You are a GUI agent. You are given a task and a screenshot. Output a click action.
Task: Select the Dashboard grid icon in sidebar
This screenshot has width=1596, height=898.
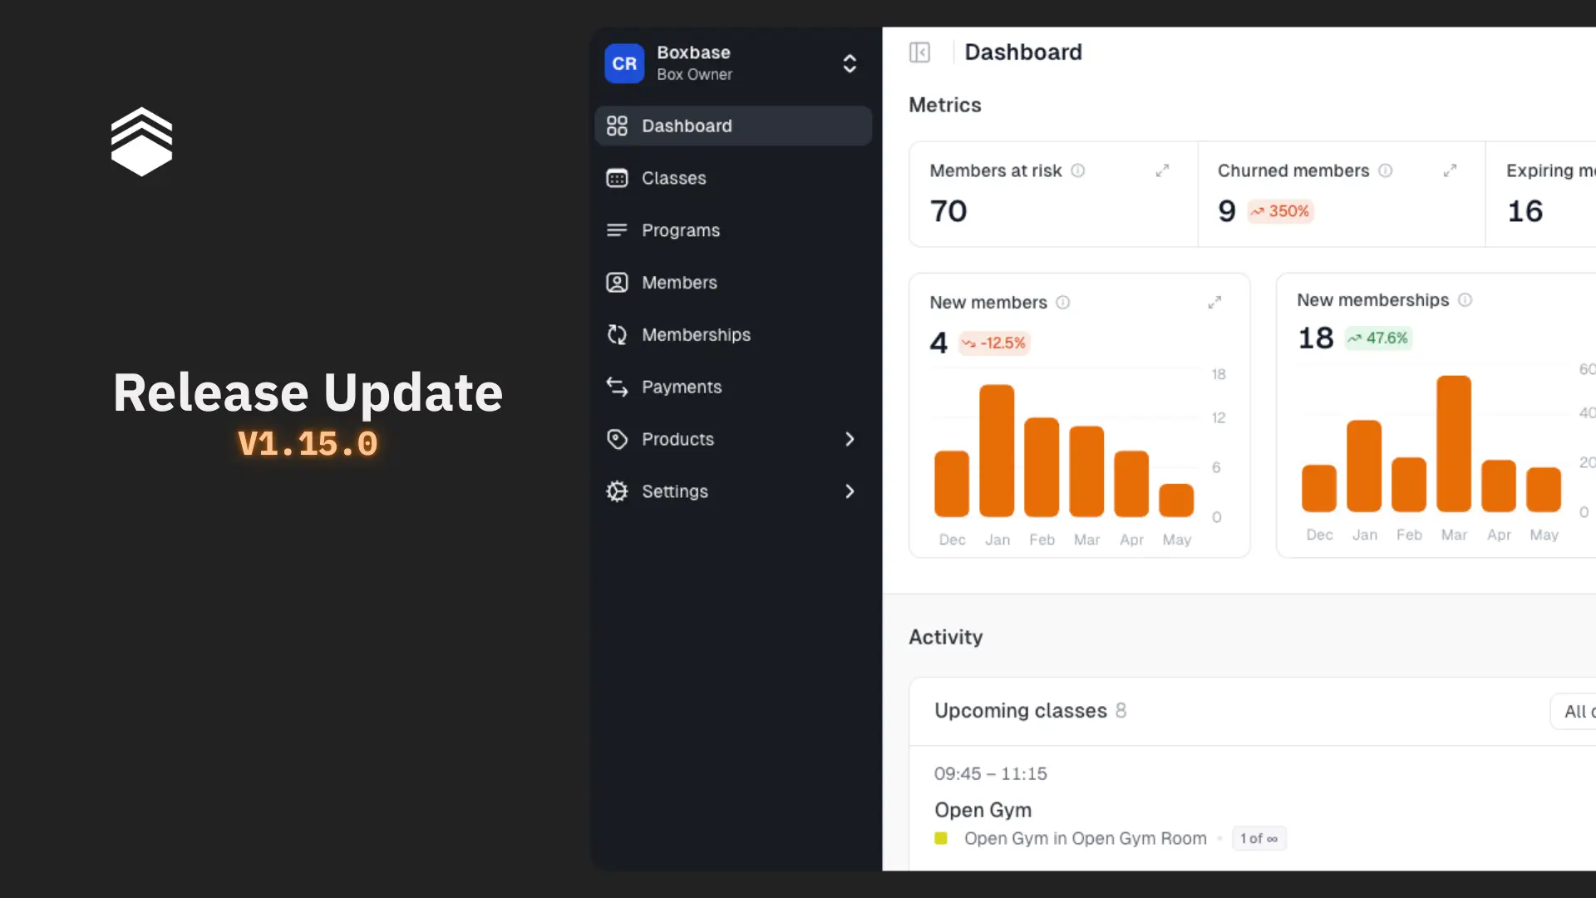[616, 126]
